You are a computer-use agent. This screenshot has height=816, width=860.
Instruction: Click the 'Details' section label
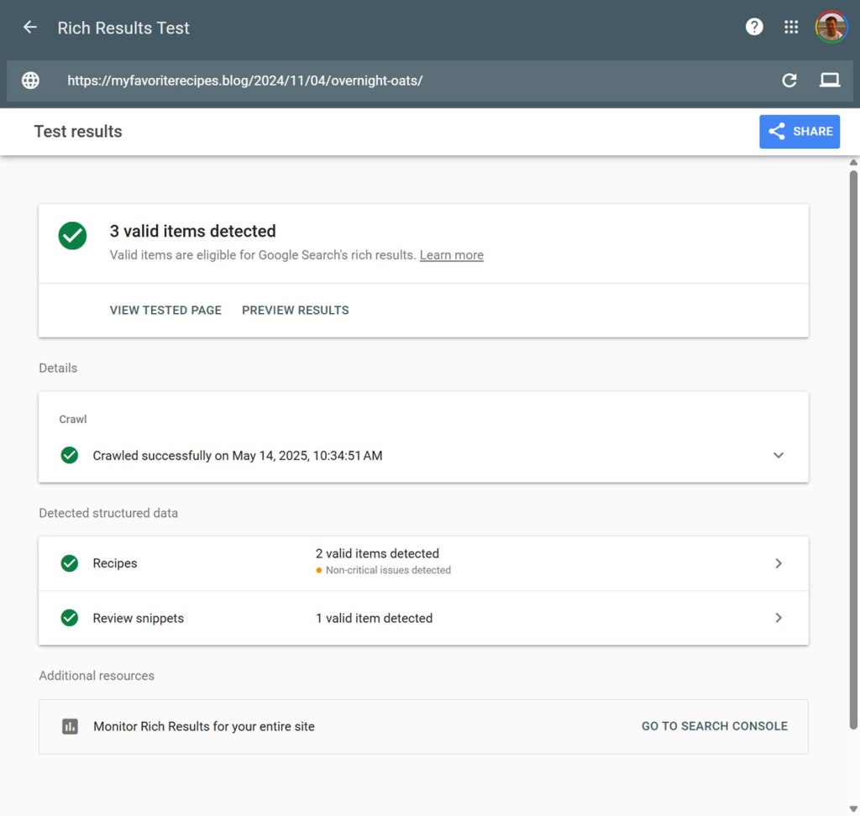(x=58, y=368)
